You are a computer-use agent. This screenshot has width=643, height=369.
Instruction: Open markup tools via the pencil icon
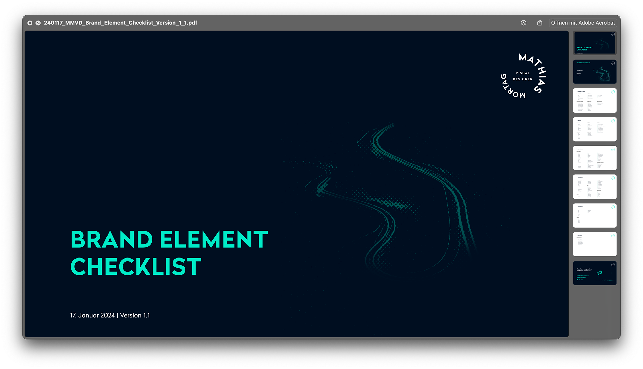click(523, 23)
